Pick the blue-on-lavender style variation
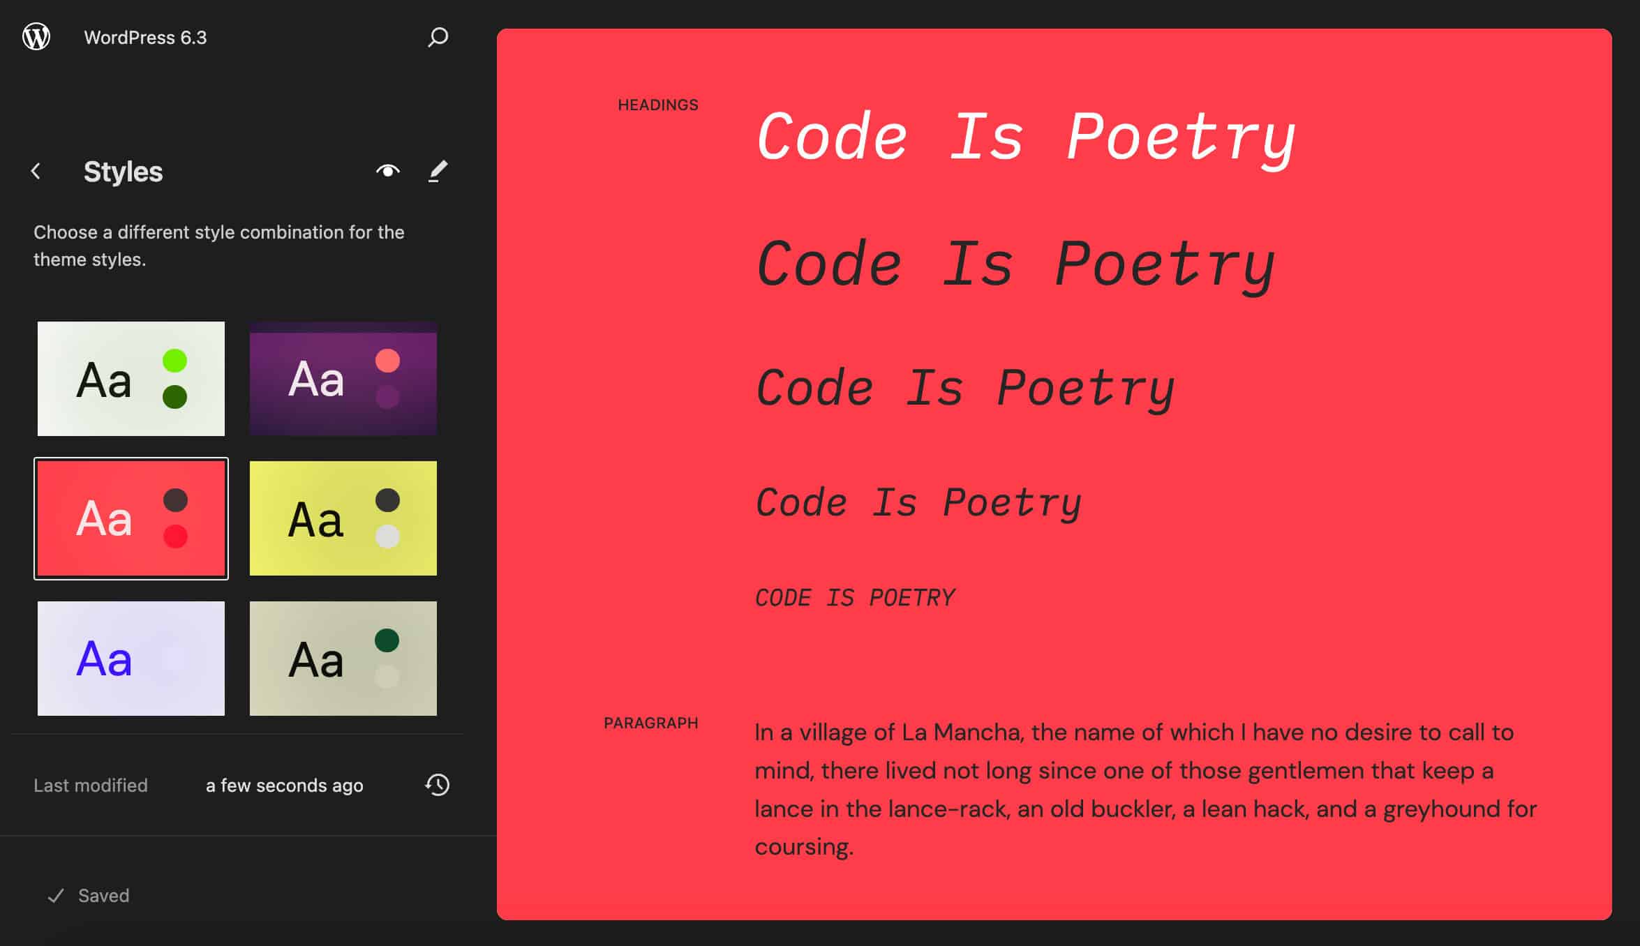The height and width of the screenshot is (946, 1640). click(131, 658)
